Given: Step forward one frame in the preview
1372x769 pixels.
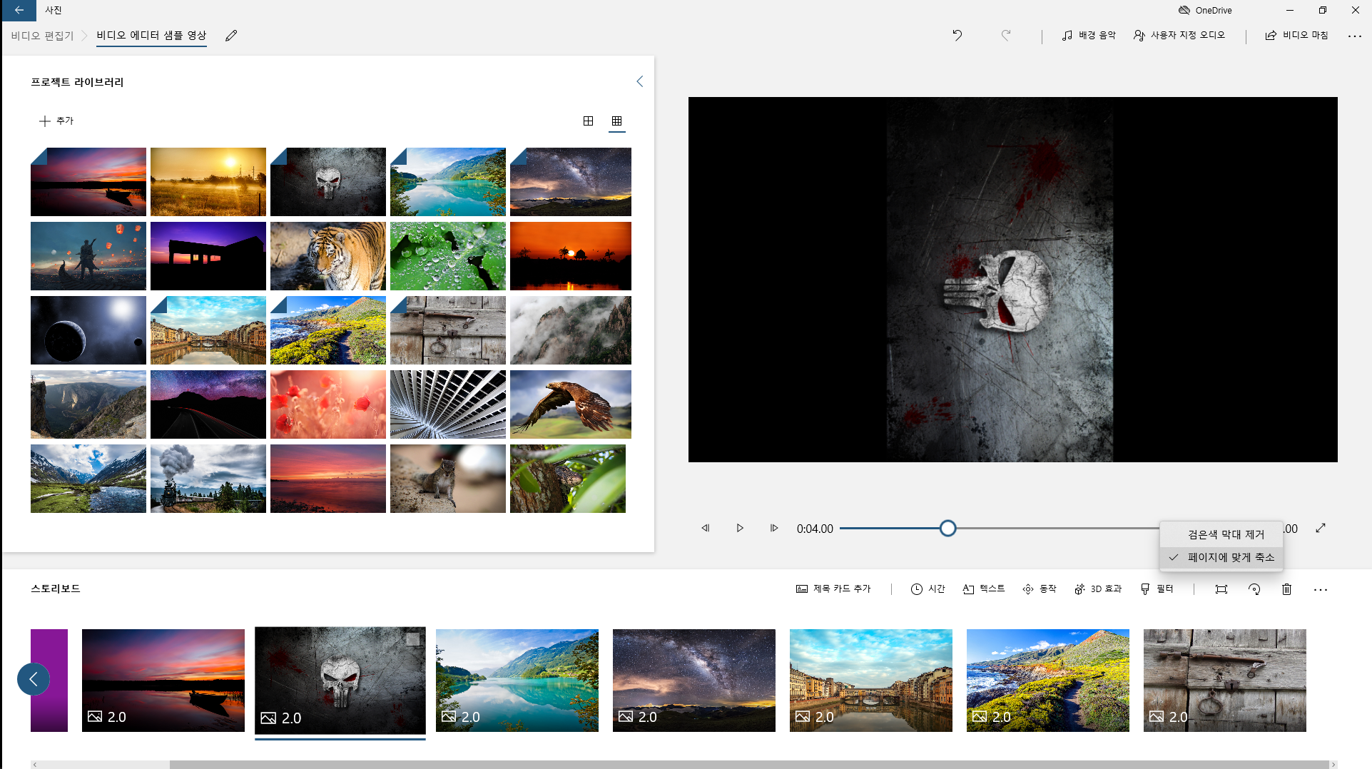Looking at the screenshot, I should pyautogui.click(x=774, y=528).
